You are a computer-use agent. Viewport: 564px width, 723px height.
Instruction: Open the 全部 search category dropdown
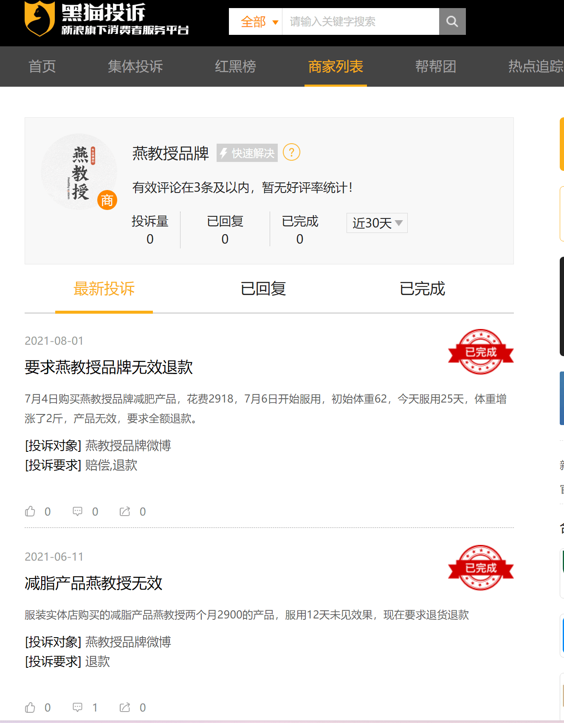pyautogui.click(x=256, y=21)
